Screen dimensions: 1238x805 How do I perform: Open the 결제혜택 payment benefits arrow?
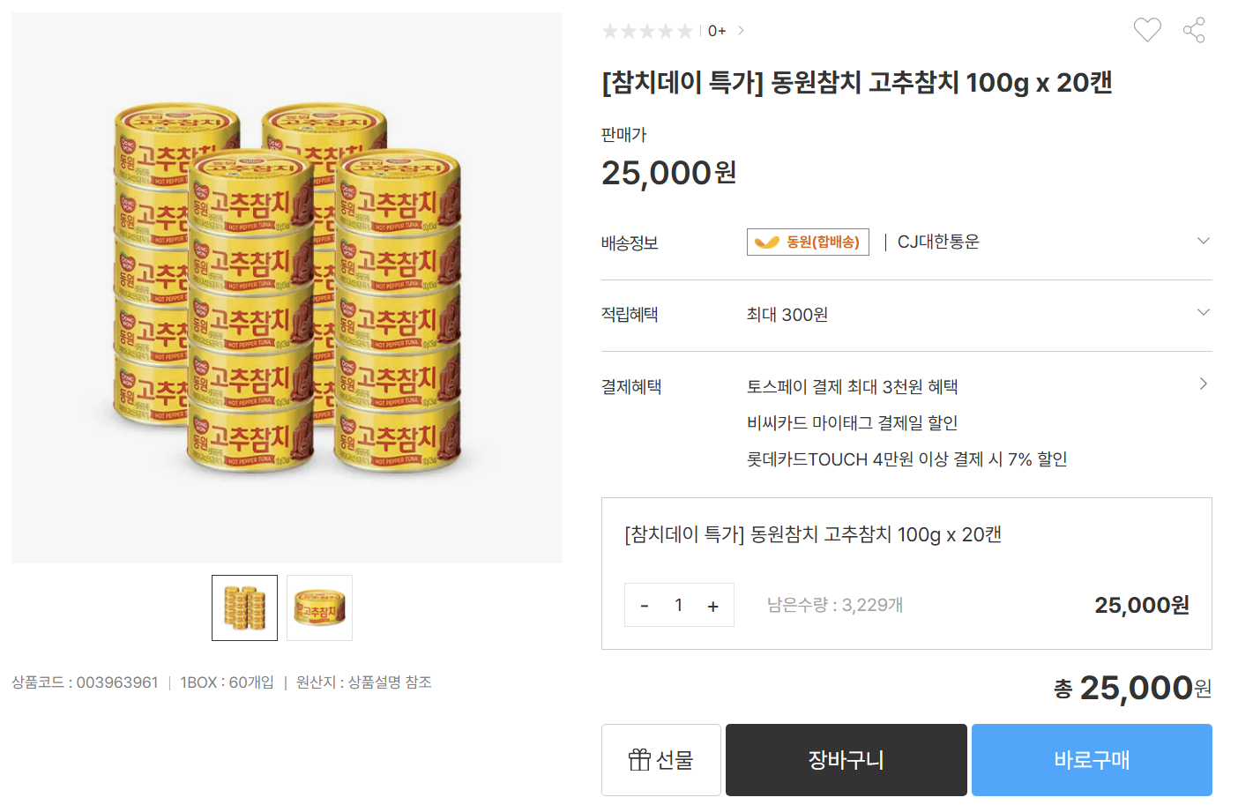1203,384
